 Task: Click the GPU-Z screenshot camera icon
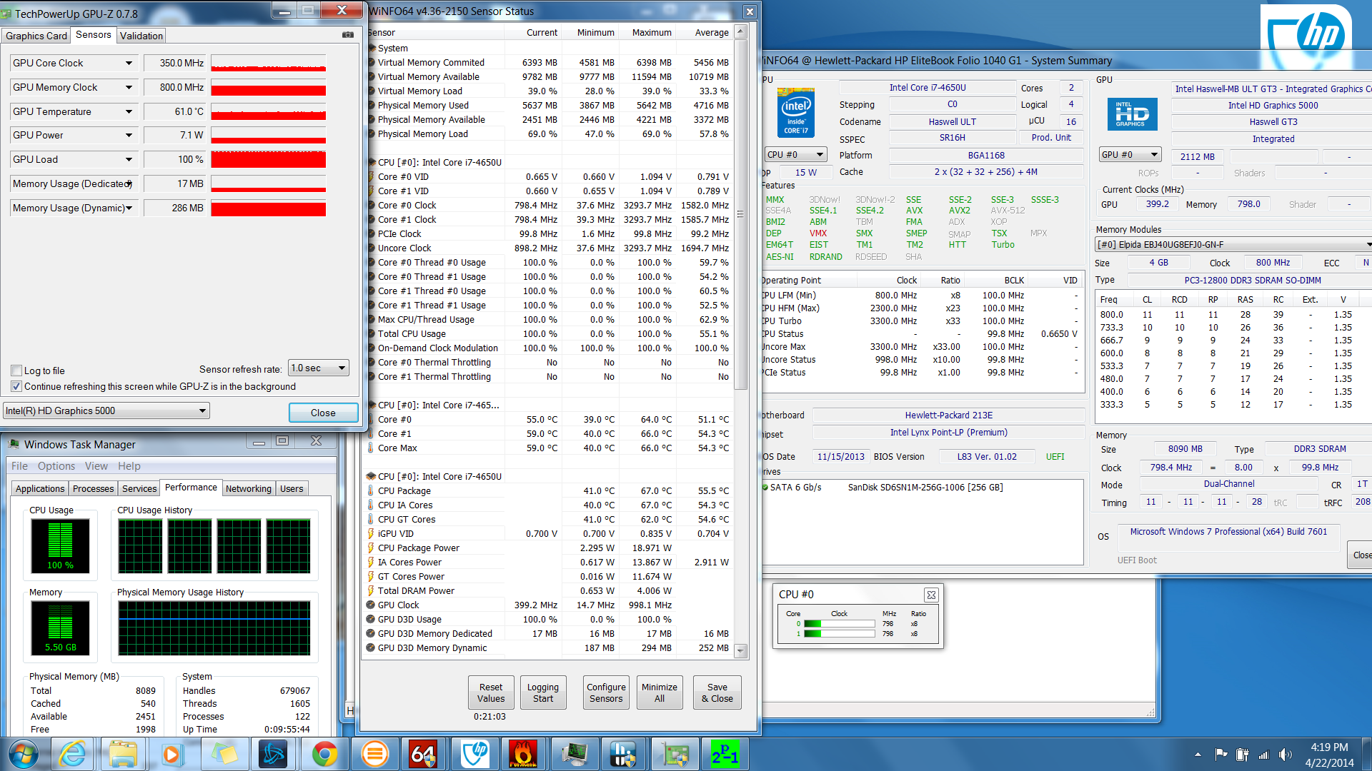click(x=348, y=35)
